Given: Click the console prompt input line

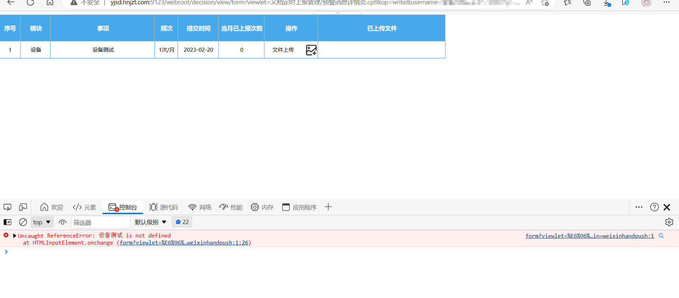Looking at the screenshot, I should click(340, 252).
